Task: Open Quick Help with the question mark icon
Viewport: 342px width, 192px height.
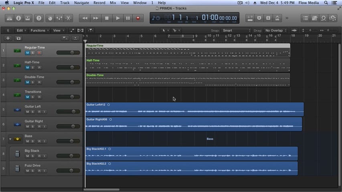Action: 38,18
